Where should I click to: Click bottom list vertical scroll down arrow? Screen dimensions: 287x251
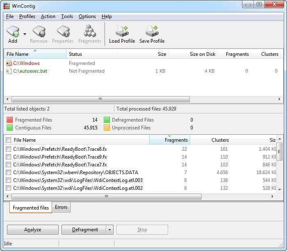(280, 189)
